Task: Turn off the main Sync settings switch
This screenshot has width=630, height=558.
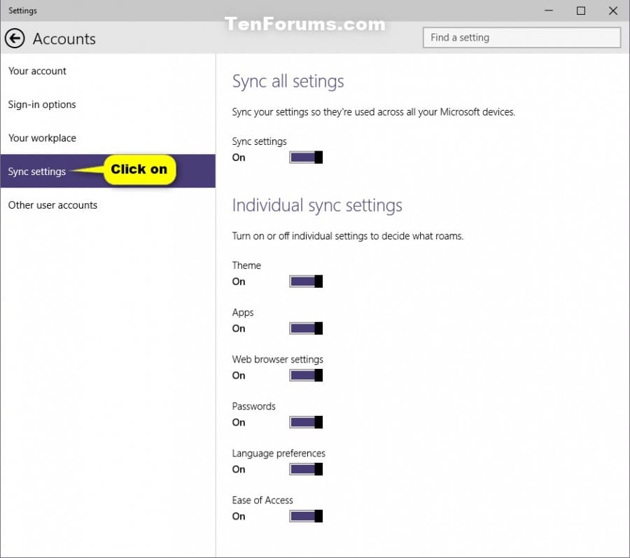Action: coord(306,158)
